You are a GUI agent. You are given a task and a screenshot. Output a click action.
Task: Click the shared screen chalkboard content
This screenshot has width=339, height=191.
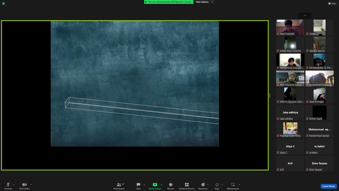click(x=135, y=84)
